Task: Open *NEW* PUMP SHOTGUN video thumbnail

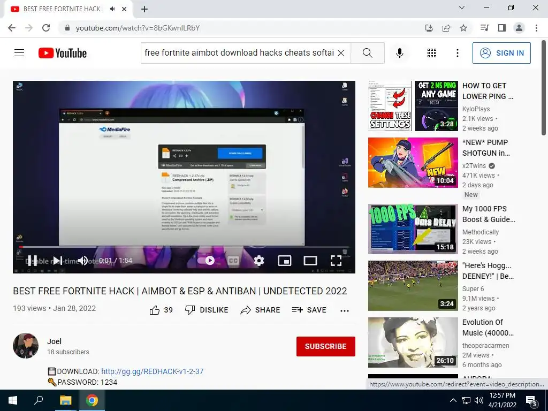Action: pos(413,163)
